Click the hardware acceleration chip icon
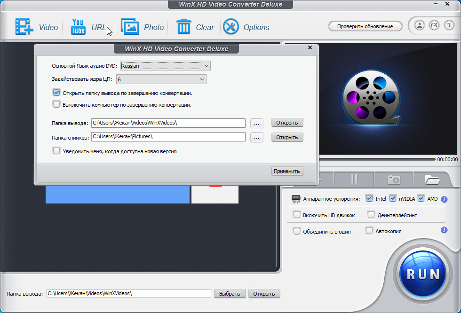 pyautogui.click(x=296, y=199)
